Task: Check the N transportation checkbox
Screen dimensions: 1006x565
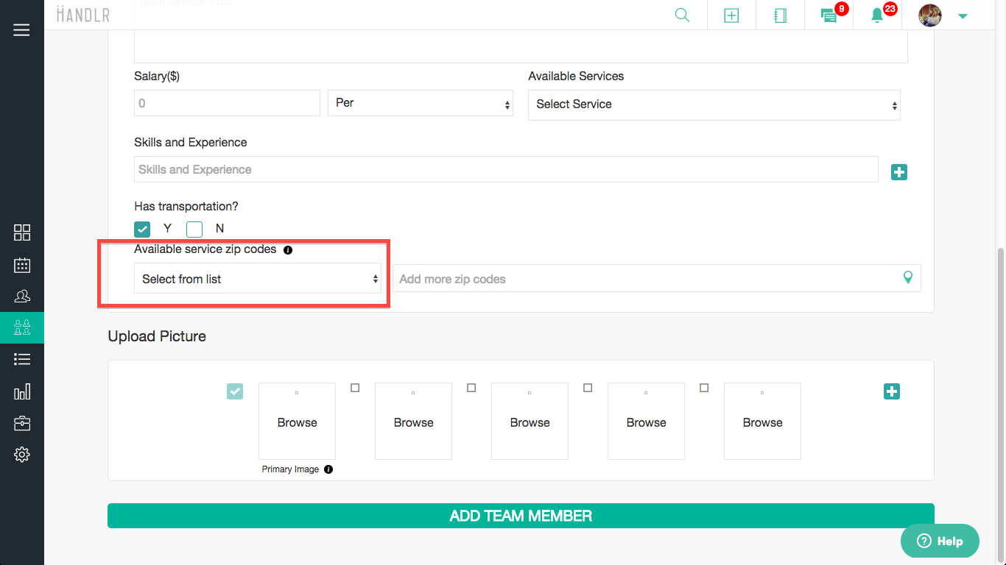Action: click(194, 229)
